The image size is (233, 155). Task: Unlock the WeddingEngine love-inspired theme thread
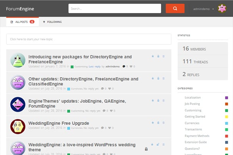[x=158, y=145]
